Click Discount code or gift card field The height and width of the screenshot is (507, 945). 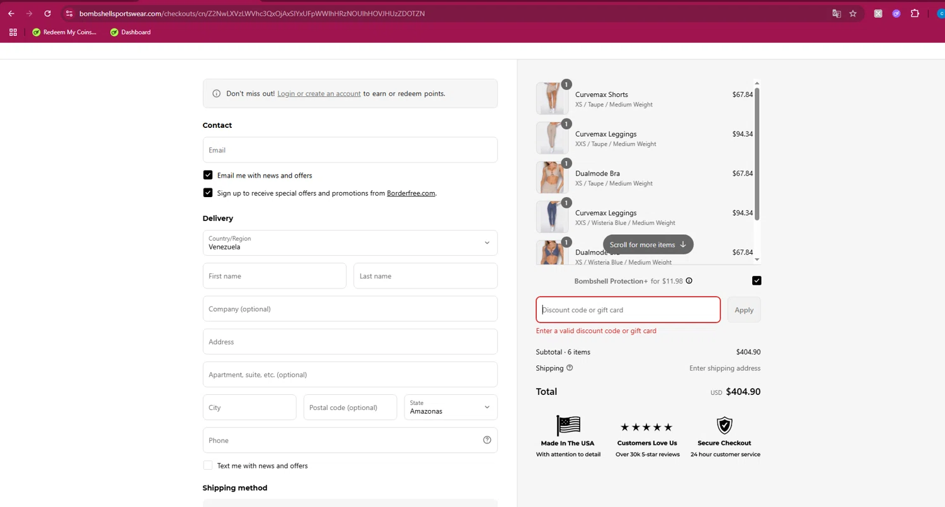[x=628, y=310]
